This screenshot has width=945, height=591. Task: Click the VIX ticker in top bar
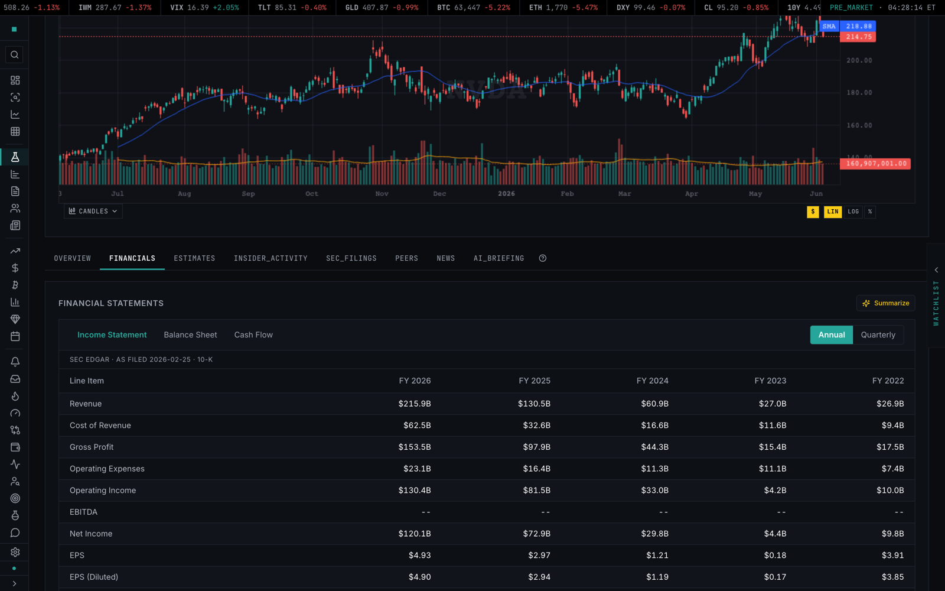point(204,8)
